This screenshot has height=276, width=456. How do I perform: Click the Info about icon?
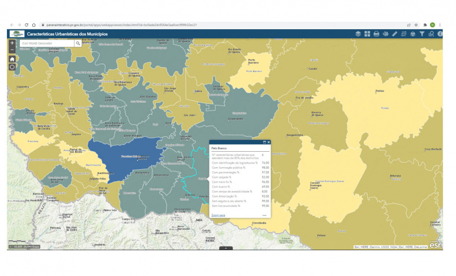440,34
